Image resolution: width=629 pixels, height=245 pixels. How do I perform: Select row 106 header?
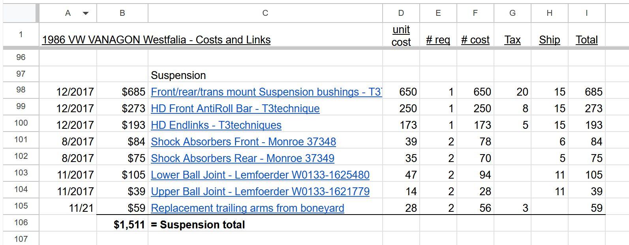[x=21, y=223]
